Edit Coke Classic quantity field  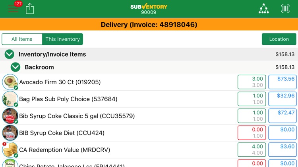click(x=252, y=116)
